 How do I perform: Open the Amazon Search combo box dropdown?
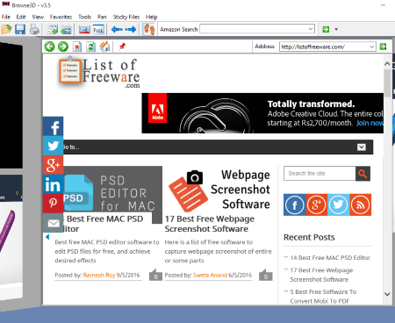pos(311,29)
